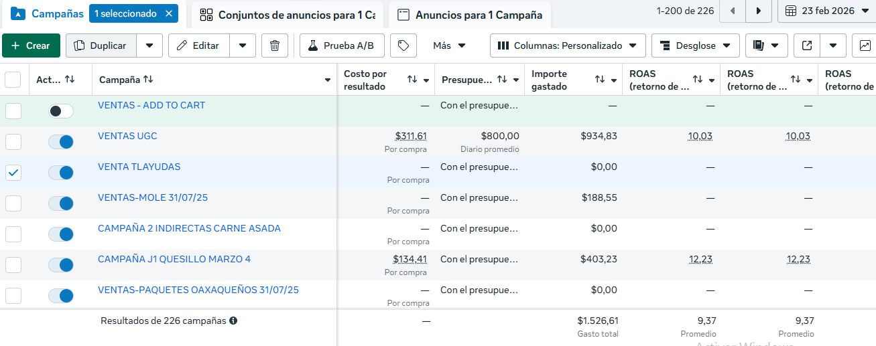Open CAMPAÑA J1 QUESILLO MARZO 4 link

pyautogui.click(x=174, y=259)
